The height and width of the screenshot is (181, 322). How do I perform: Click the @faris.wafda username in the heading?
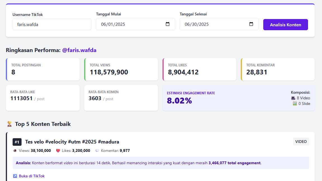[79, 50]
